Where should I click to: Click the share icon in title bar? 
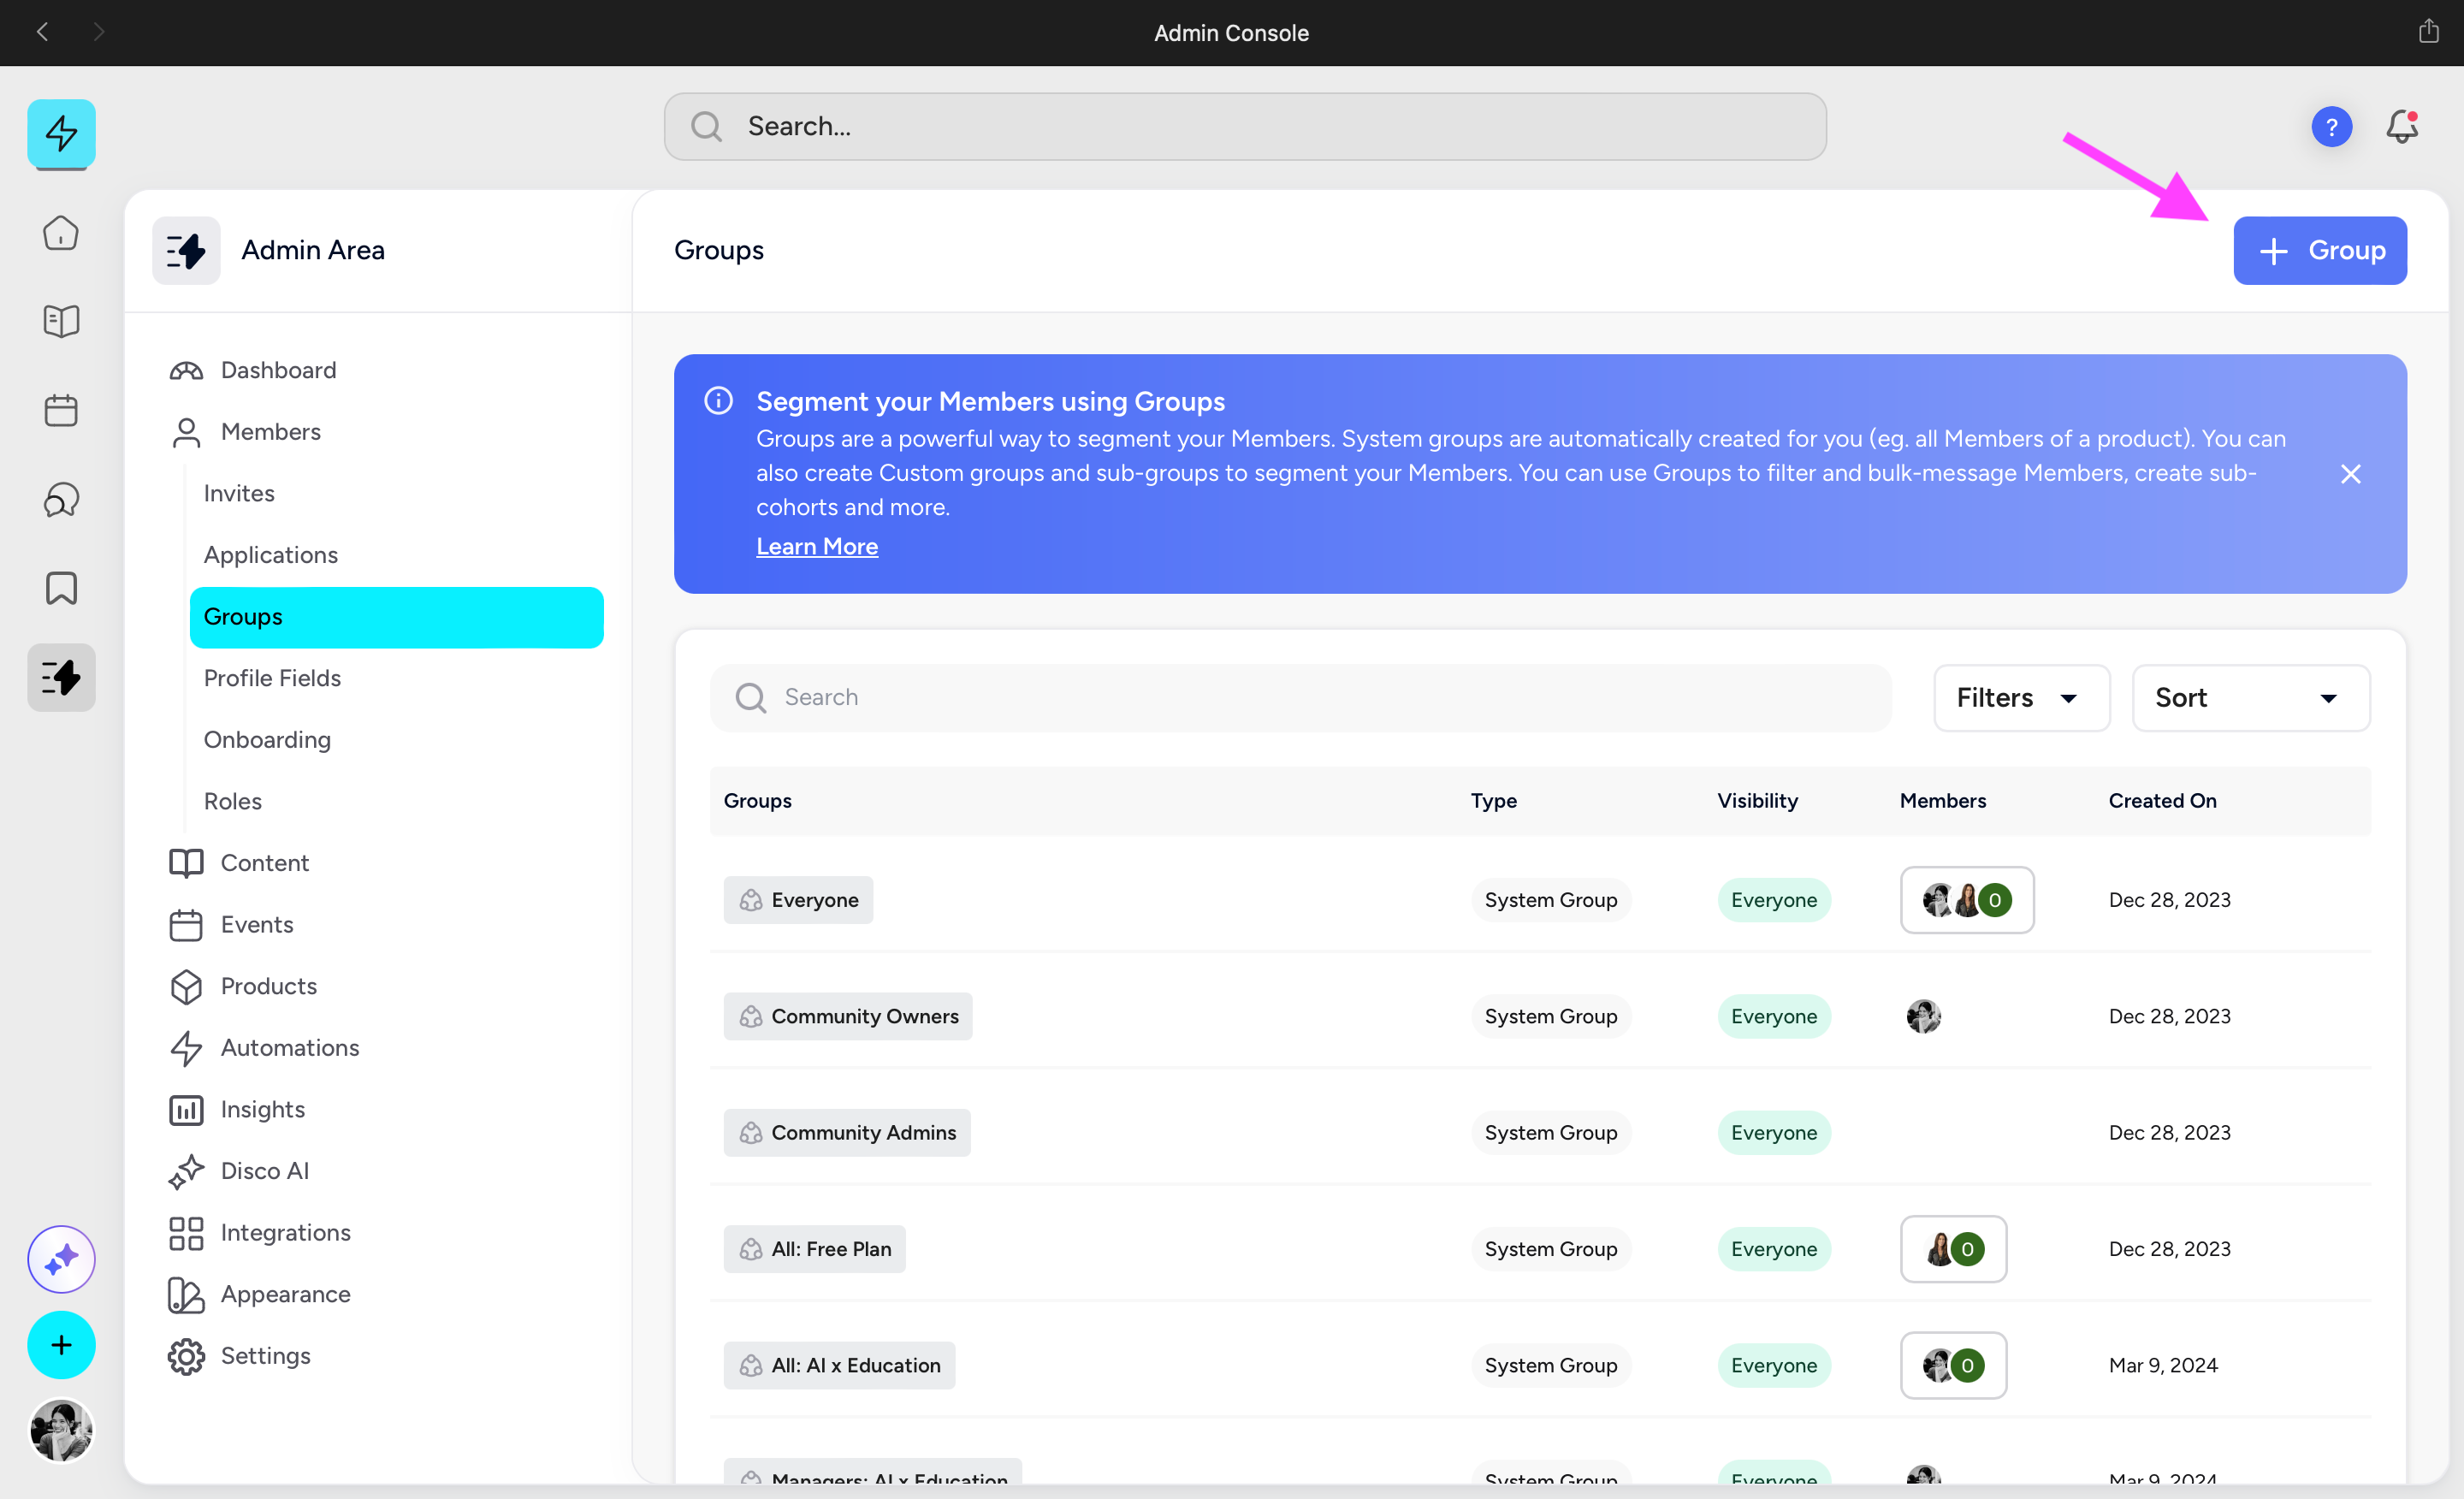coord(2428,32)
